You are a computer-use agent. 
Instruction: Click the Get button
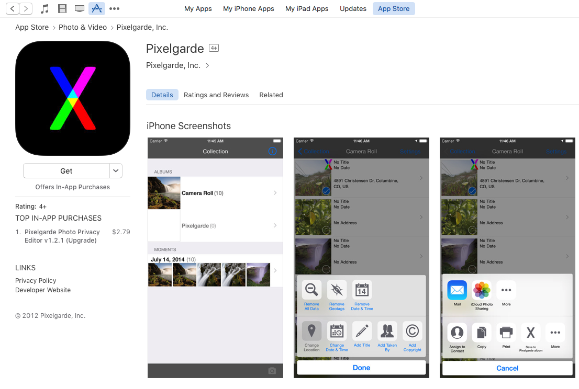tap(66, 171)
